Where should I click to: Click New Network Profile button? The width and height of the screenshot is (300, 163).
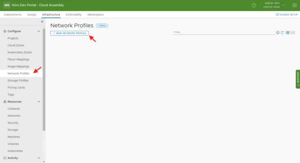[x=69, y=33]
